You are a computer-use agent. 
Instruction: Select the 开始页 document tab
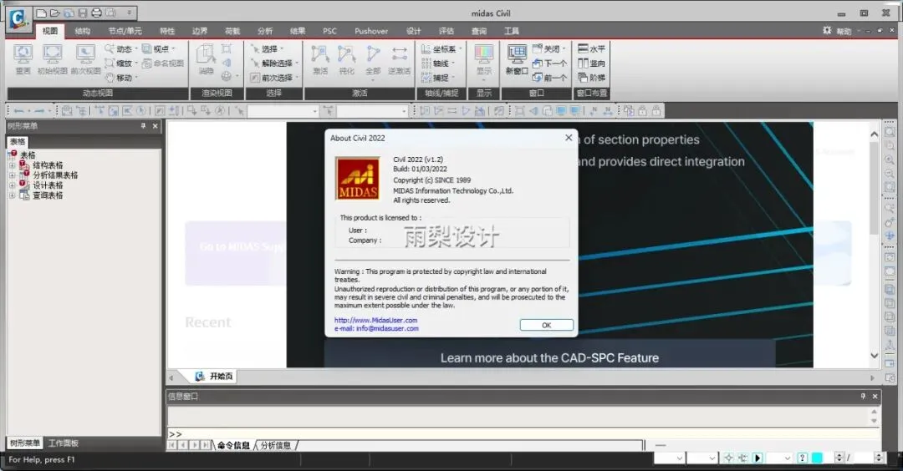(x=214, y=376)
